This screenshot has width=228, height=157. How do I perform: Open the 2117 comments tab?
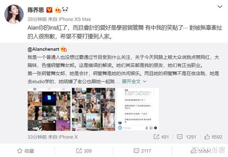coord(142,151)
